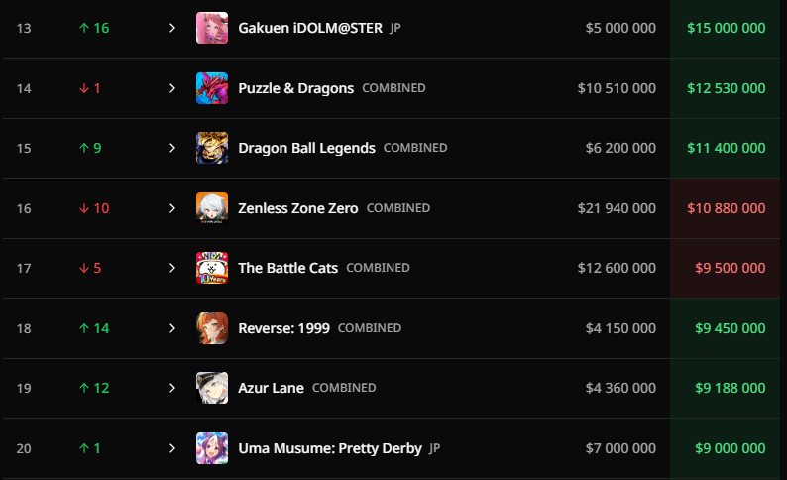Expand the Azur Lane row chevron
787x480 pixels.
172,388
